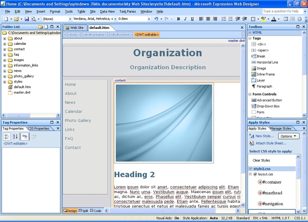Pick the Inline Frame tag in Toolbox
The height and width of the screenshot is (222, 308).
point(265,74)
